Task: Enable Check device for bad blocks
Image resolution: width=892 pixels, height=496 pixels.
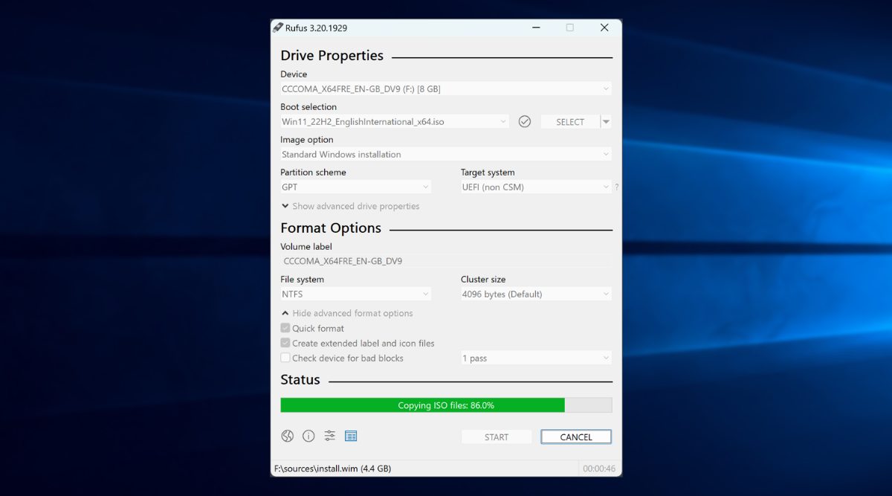Action: click(x=285, y=358)
